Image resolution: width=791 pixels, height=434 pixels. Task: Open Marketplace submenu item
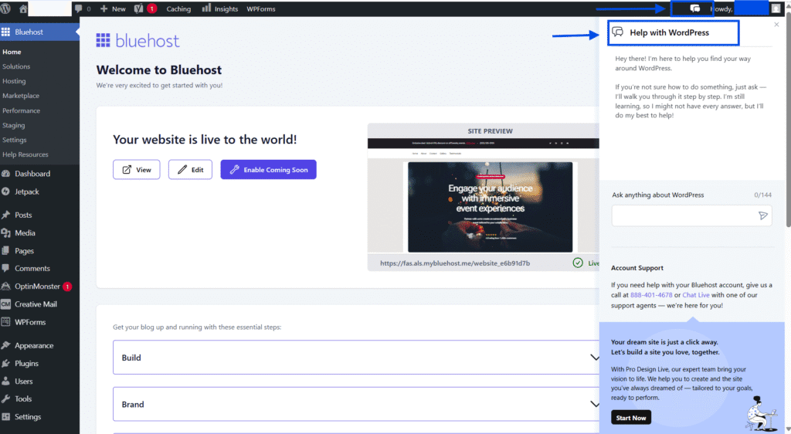[x=21, y=96]
